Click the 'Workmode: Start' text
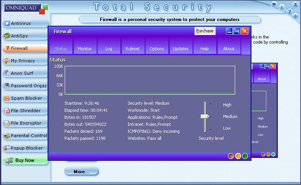The height and width of the screenshot is (185, 301). point(143,110)
